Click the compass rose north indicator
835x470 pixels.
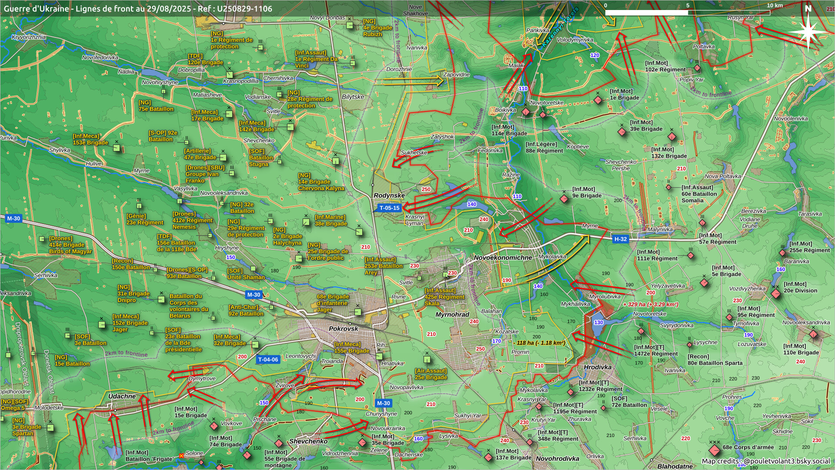(x=808, y=29)
